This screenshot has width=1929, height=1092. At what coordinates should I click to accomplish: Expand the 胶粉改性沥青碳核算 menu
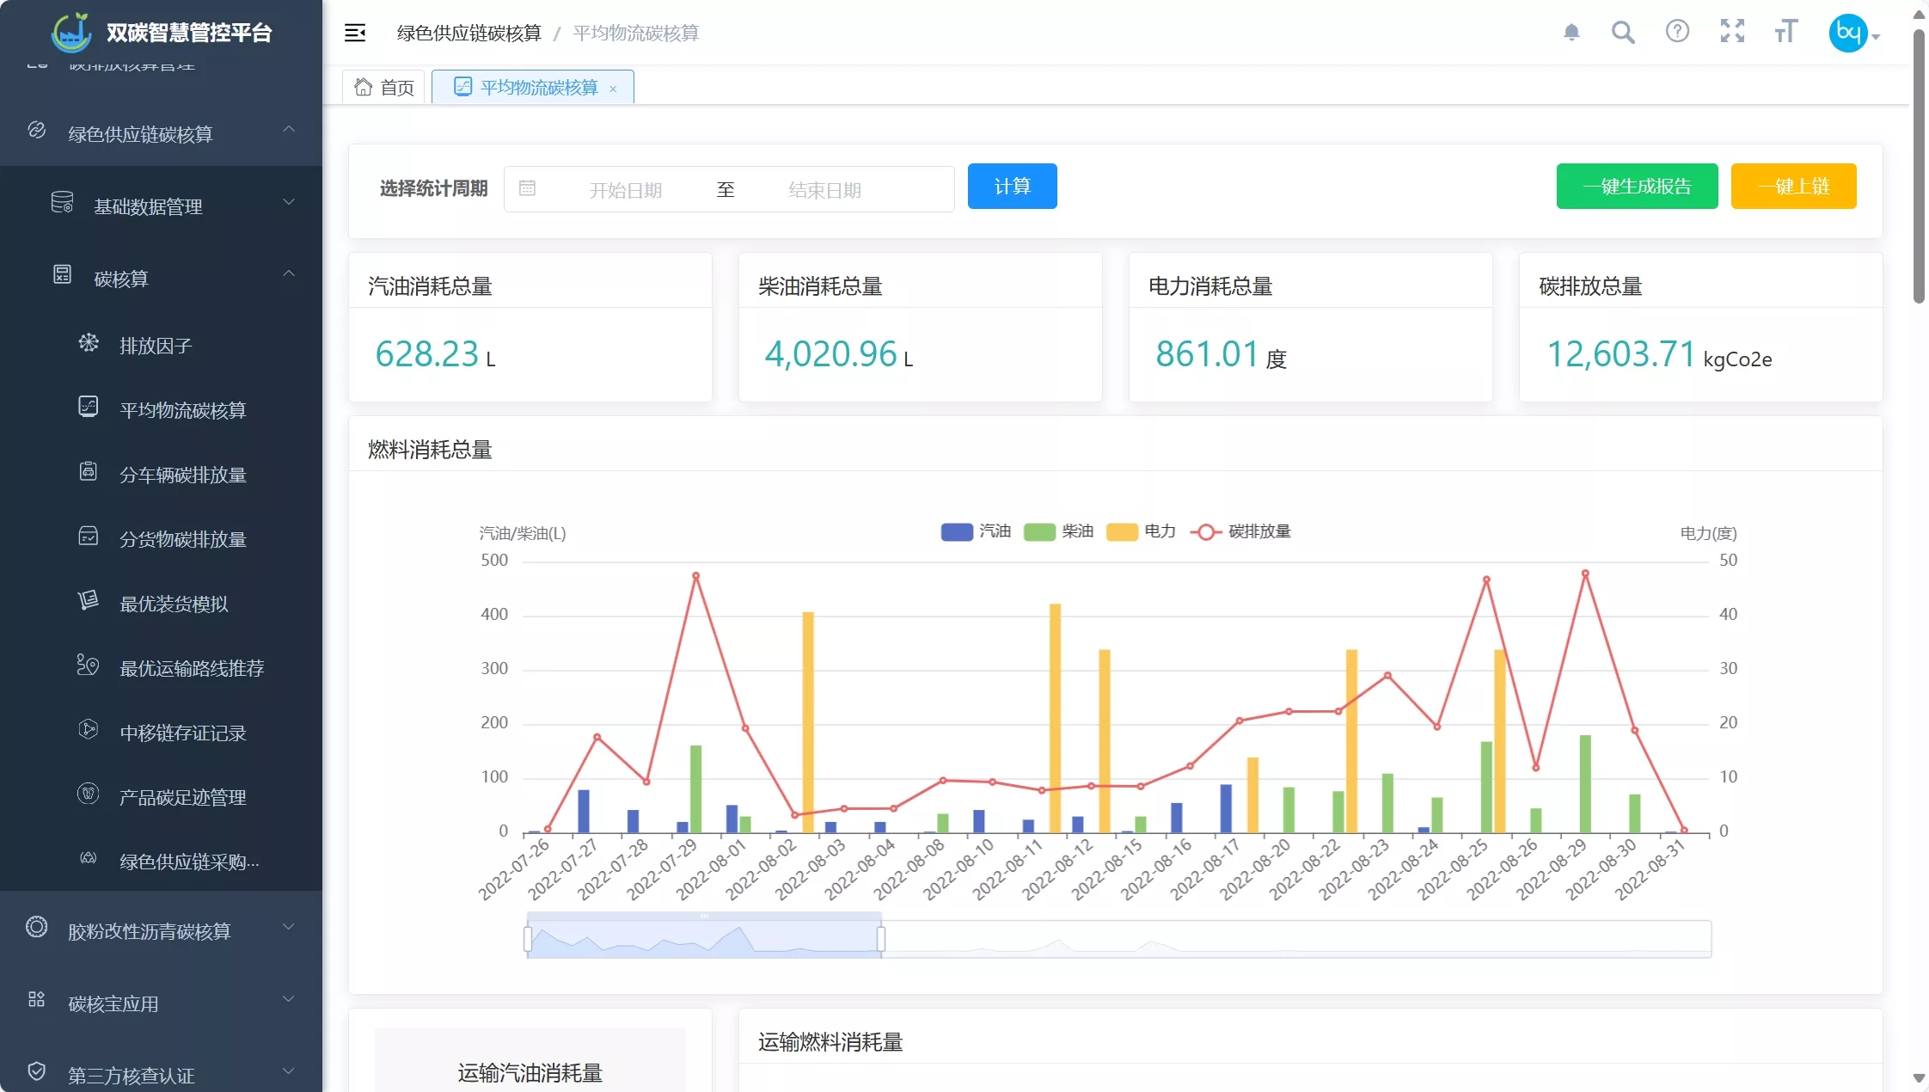[x=289, y=927]
